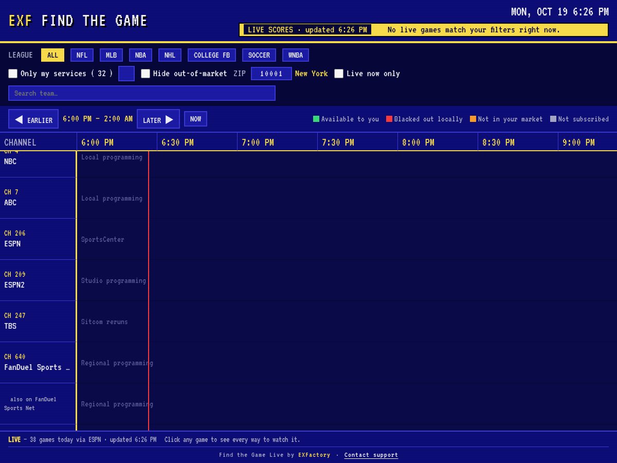Open Studio programming on ESPN2

pos(114,280)
